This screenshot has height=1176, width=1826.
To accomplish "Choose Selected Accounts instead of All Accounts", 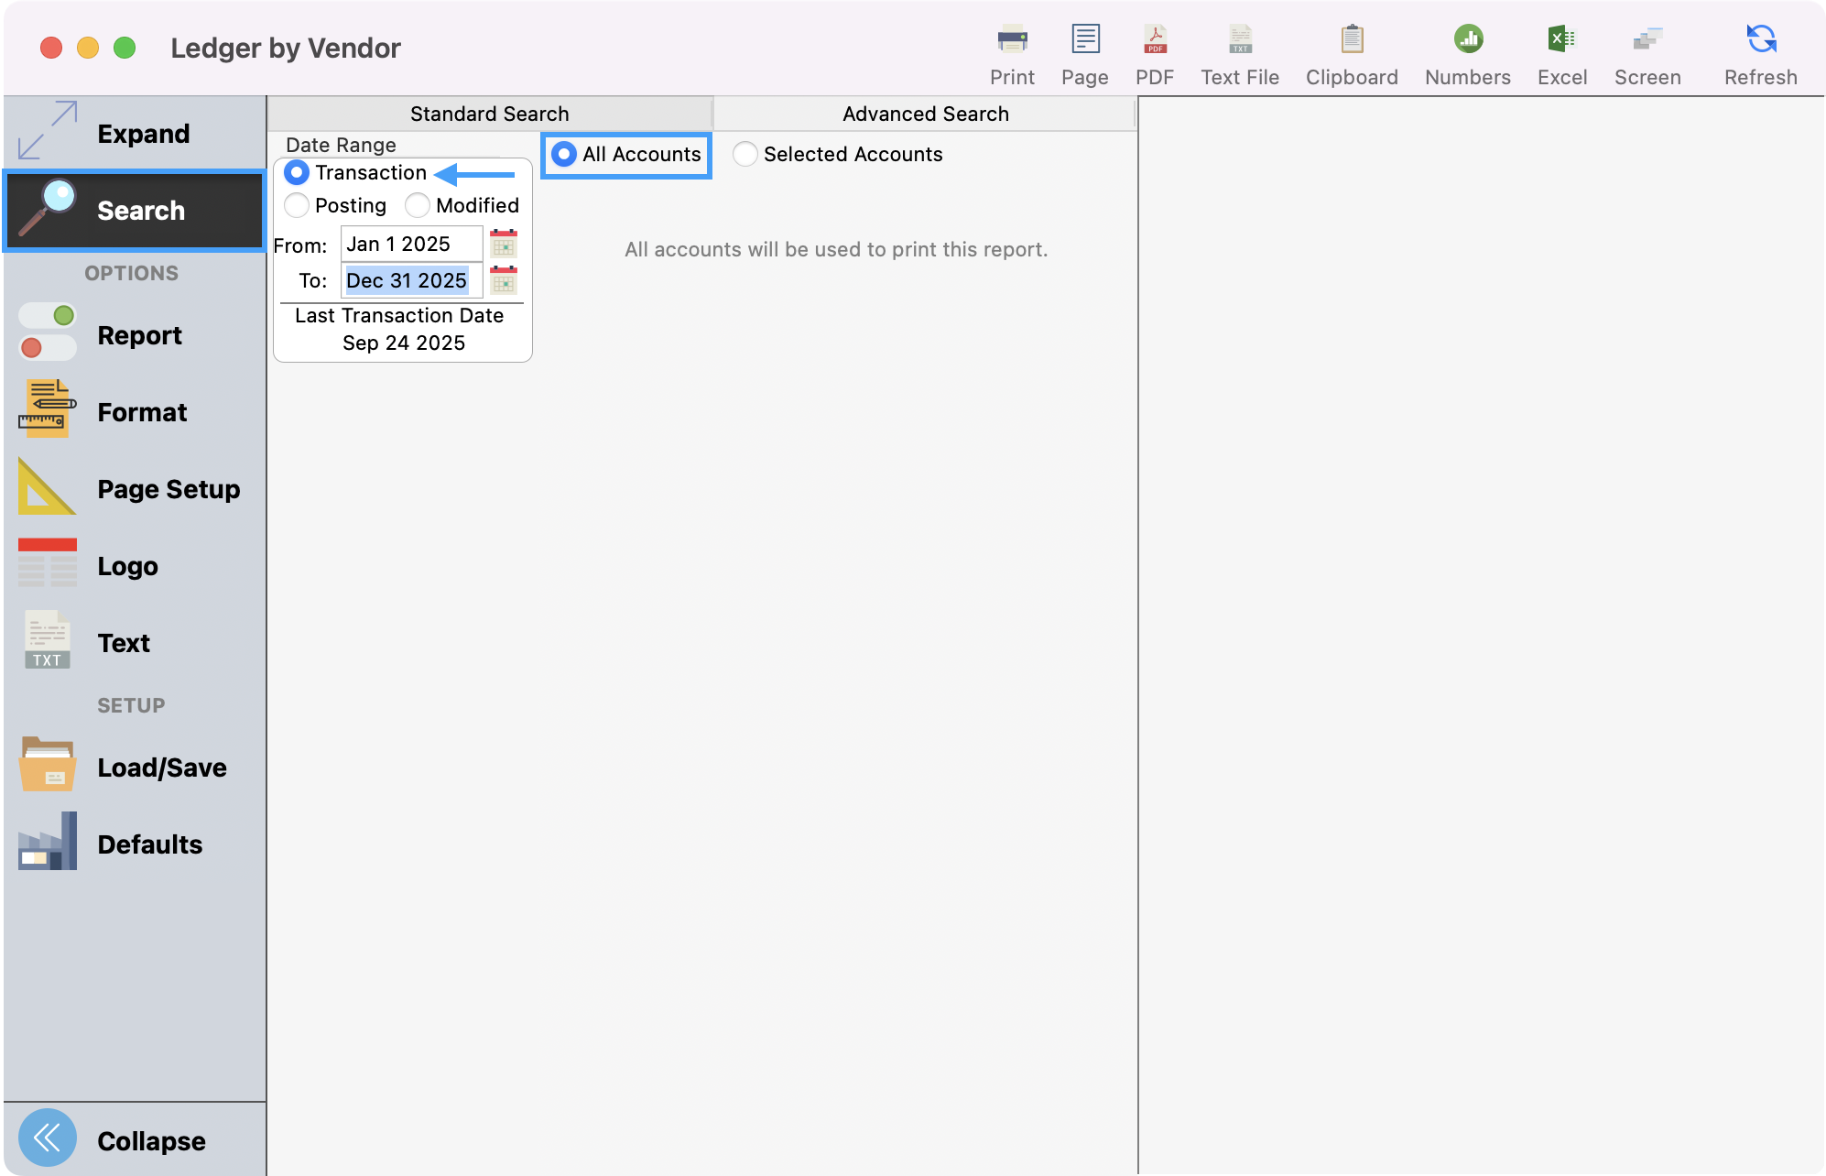I will coord(745,154).
